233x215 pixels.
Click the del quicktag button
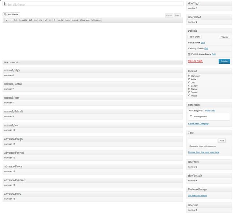point(30,20)
